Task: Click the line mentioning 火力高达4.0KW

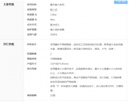Action: tap(63, 73)
